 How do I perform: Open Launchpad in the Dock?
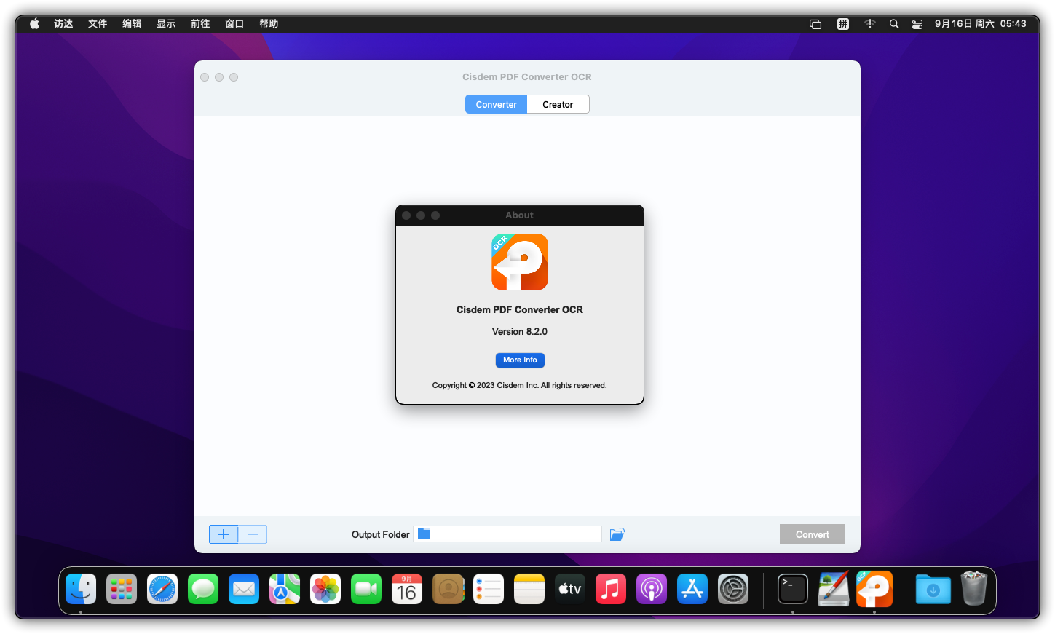pos(122,589)
